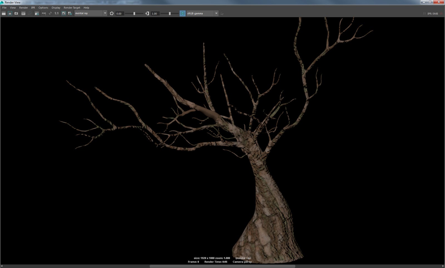Open the Render menu
445x268 pixels.
(x=23, y=7)
